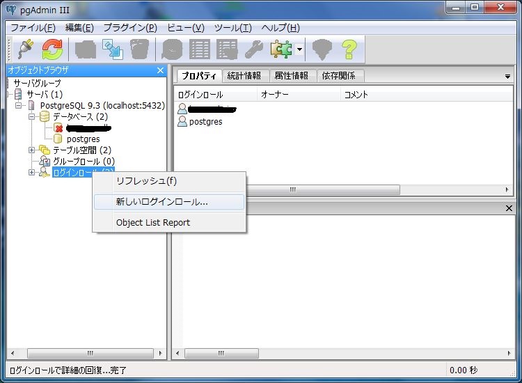Image resolution: width=522 pixels, height=383 pixels.
Task: Click the disconnected database red X icon
Action: [x=58, y=127]
